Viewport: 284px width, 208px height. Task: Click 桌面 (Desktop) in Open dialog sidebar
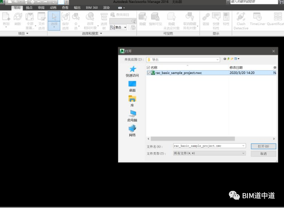click(132, 86)
